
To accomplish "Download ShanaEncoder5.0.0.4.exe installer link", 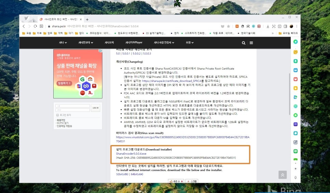I will 131,154.
